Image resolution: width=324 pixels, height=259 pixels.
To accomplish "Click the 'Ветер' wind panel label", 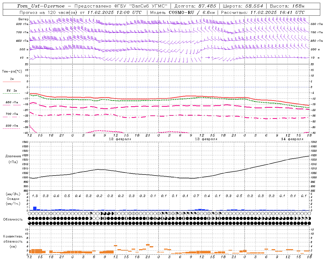I will coord(23,19).
